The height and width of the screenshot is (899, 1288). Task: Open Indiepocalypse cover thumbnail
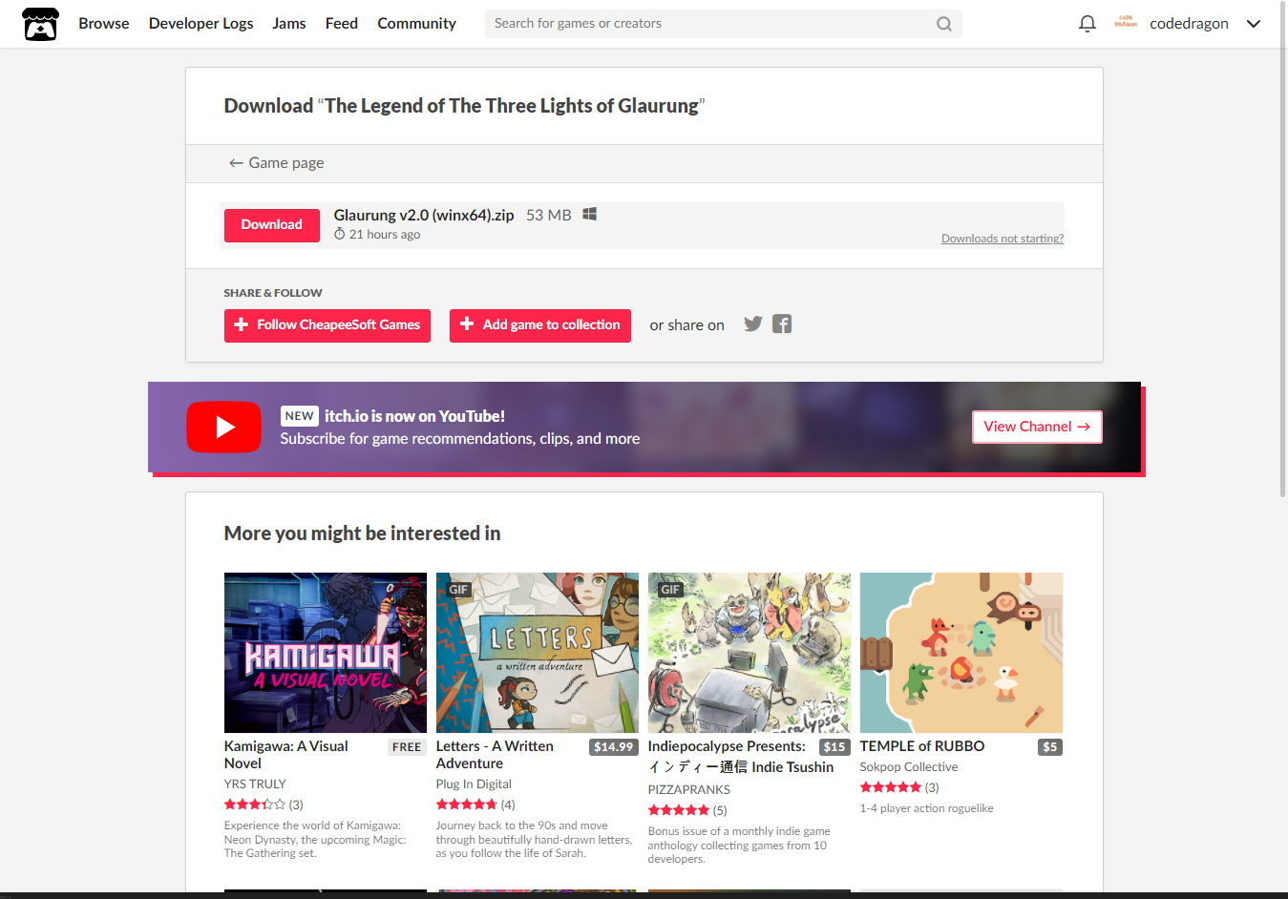[x=750, y=653]
